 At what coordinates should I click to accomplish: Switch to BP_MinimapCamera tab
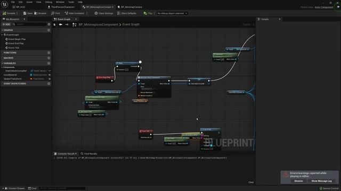coord(130,7)
